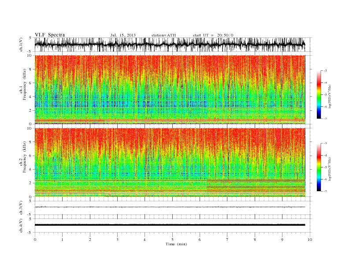This screenshot has width=349, height=269.
Task: Click the "Time (min)" axis title
Action: tap(176, 244)
